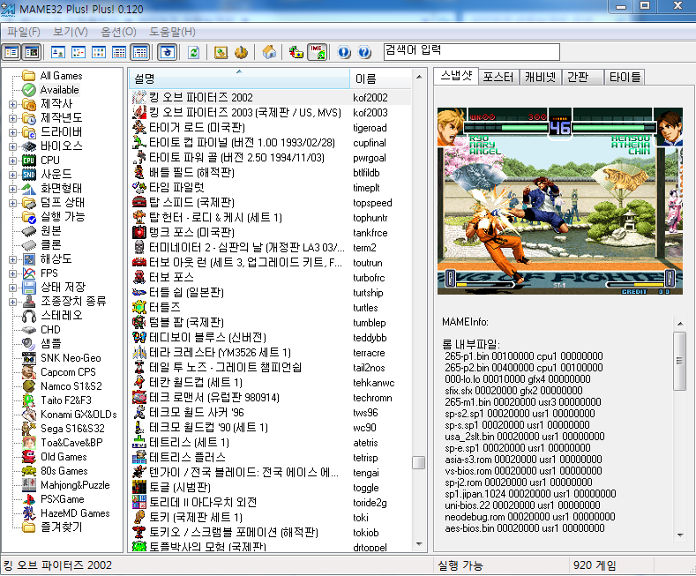Sort by the 이름 column header
This screenshot has height=576, width=696.
[381, 79]
